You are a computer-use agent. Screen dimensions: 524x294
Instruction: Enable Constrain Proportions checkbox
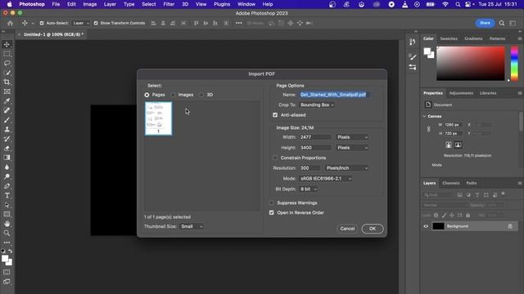pos(275,158)
